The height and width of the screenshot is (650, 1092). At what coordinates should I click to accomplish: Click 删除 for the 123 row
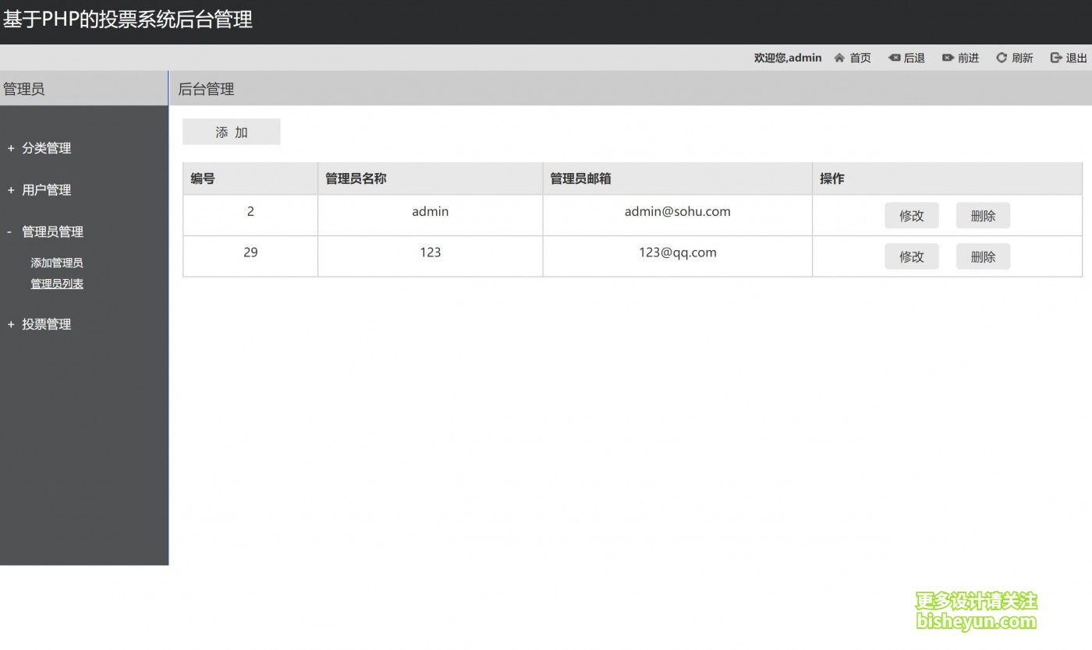(983, 256)
